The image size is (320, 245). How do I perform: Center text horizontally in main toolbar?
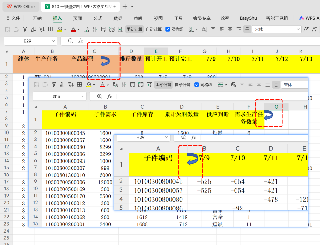[x=230, y=29]
